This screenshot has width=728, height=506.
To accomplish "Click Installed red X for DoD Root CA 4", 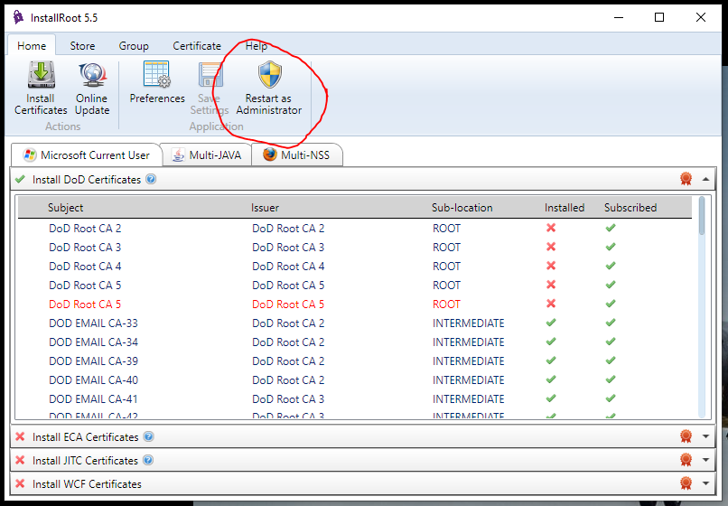I will click(x=551, y=266).
